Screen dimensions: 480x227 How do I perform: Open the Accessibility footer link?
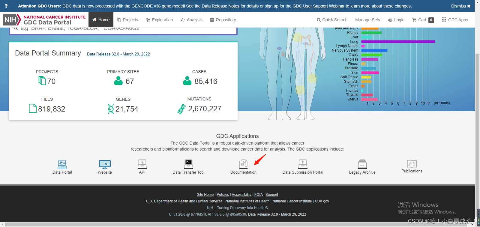point(241,195)
